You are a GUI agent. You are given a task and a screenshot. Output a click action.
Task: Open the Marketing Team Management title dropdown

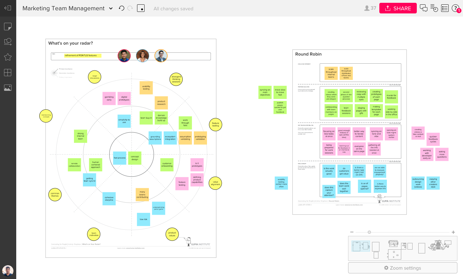pyautogui.click(x=111, y=8)
